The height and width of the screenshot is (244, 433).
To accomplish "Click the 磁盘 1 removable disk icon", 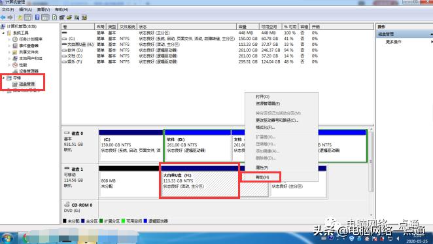I will (67, 169).
